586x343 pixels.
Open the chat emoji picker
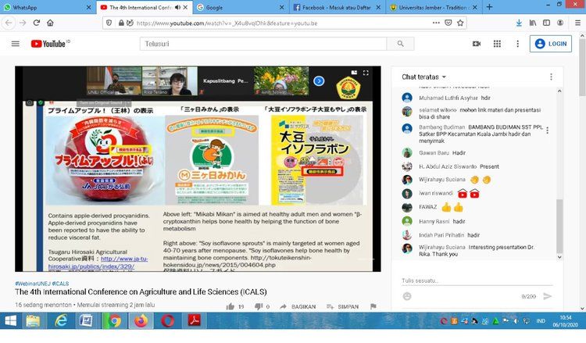point(407,296)
